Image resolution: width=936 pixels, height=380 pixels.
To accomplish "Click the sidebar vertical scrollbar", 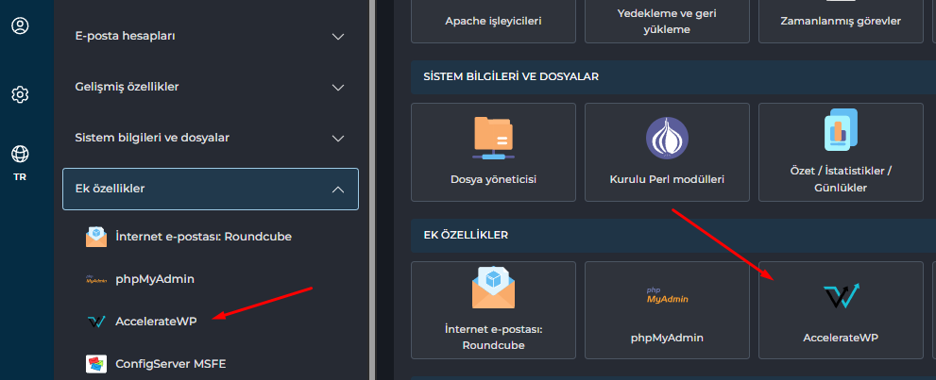I will pyautogui.click(x=372, y=190).
